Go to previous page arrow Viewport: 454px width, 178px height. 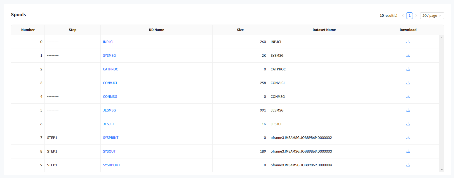coord(403,16)
